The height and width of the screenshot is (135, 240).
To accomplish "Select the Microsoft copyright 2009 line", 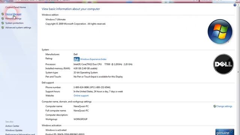I will (76, 24).
